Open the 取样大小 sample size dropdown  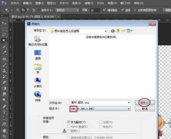coord(67,10)
